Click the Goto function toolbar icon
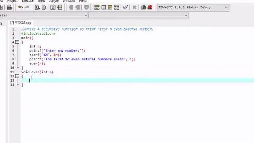The image size is (254, 143). pos(53,7)
